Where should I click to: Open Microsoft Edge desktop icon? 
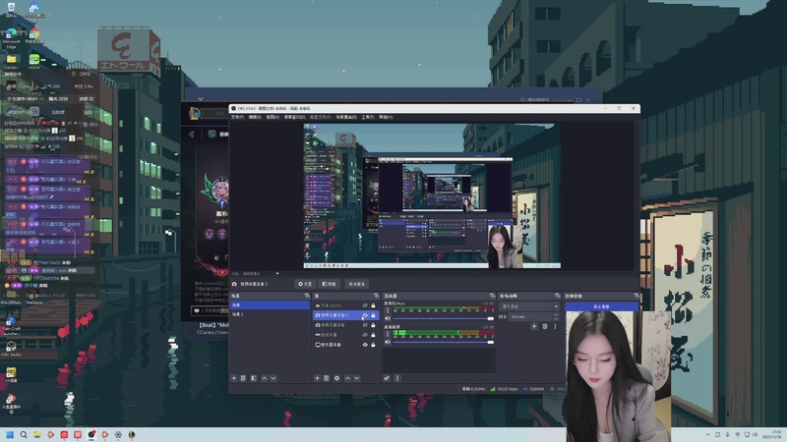click(x=11, y=37)
